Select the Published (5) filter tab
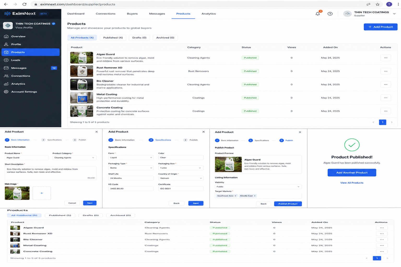This screenshot has width=401, height=267. point(60,215)
